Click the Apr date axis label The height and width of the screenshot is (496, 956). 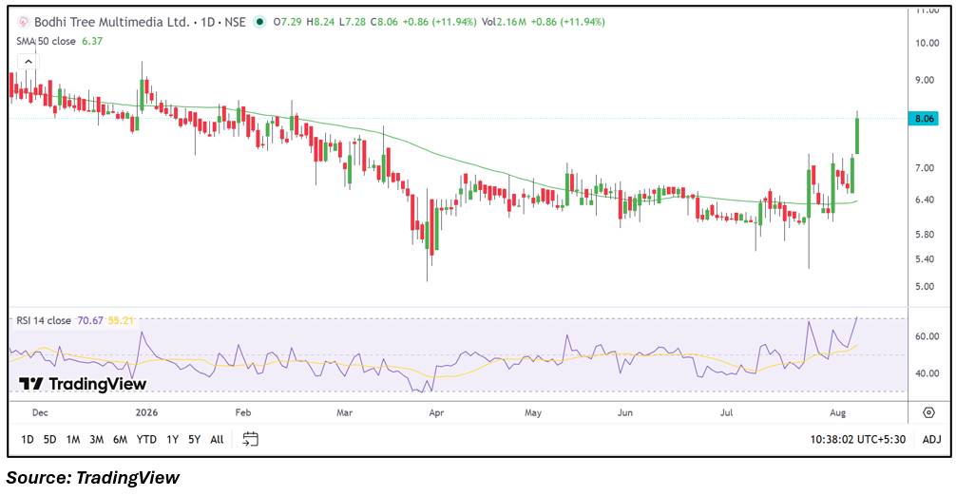[x=436, y=412]
